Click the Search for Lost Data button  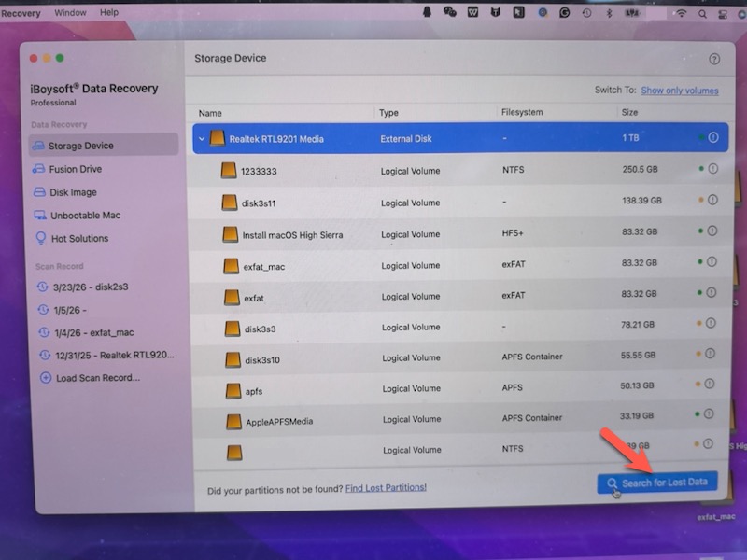(656, 482)
